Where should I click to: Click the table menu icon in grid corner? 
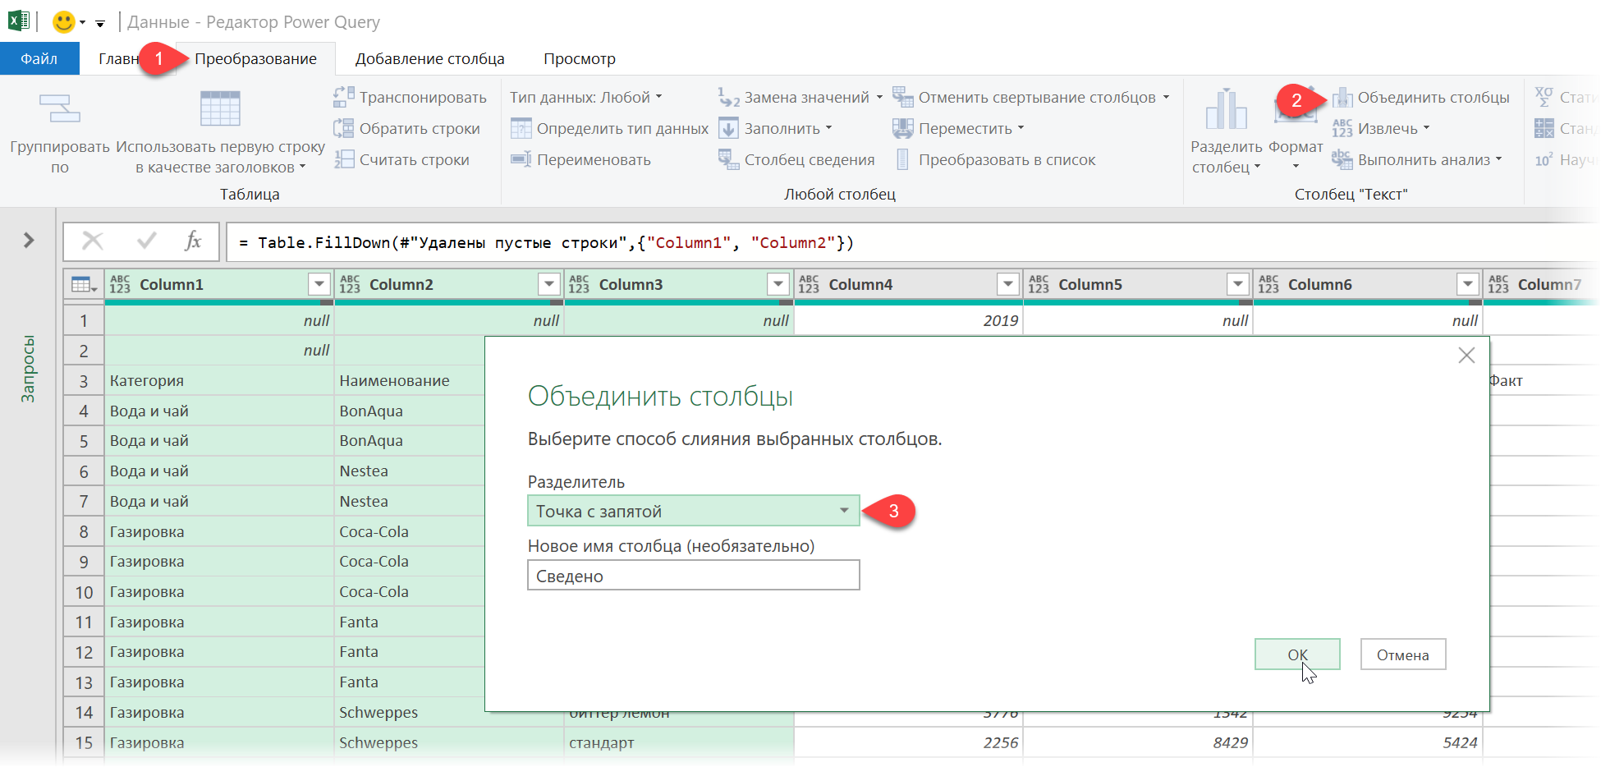tap(84, 284)
